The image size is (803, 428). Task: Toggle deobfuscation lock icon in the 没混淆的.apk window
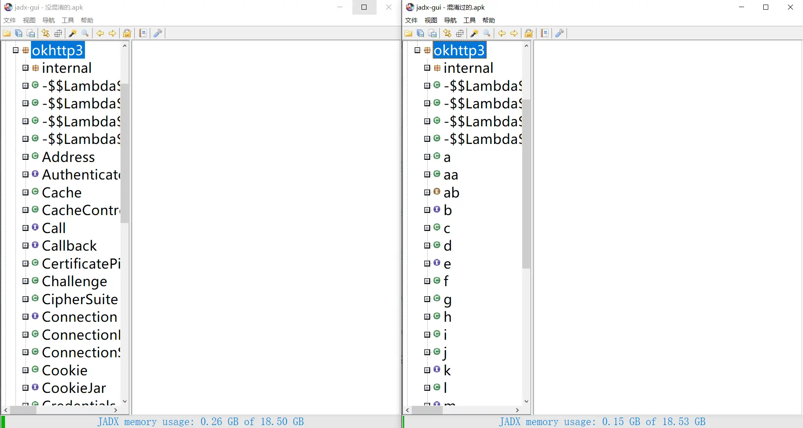[x=127, y=33]
